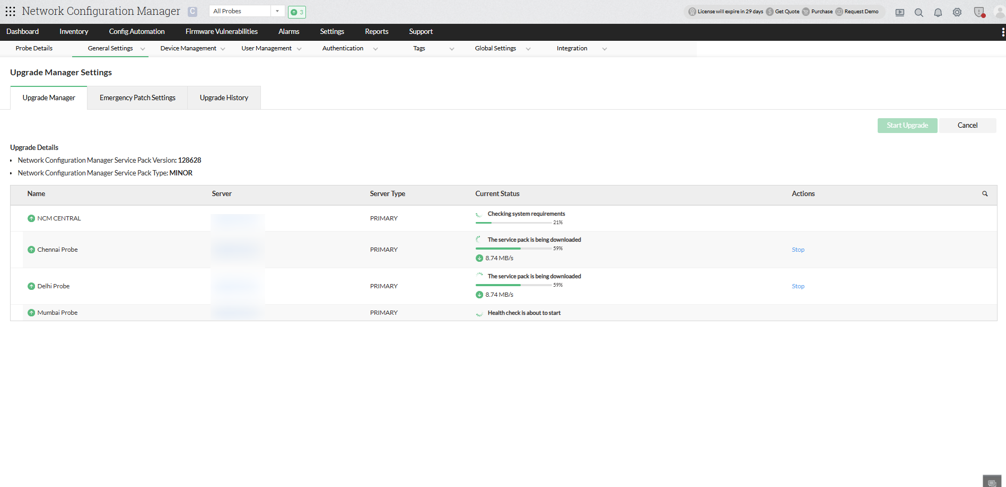This screenshot has height=487, width=1006.
Task: Click the Request Demo link
Action: tap(861, 12)
